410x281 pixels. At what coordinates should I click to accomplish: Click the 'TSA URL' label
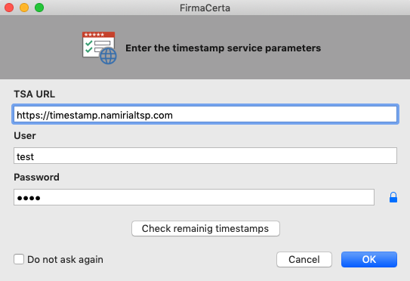coord(34,94)
